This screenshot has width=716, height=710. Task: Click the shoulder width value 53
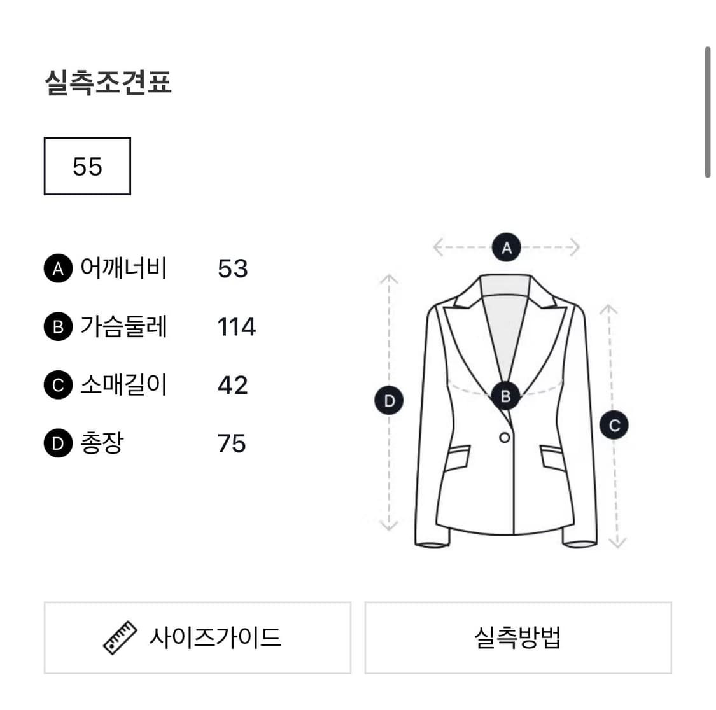pos(233,269)
